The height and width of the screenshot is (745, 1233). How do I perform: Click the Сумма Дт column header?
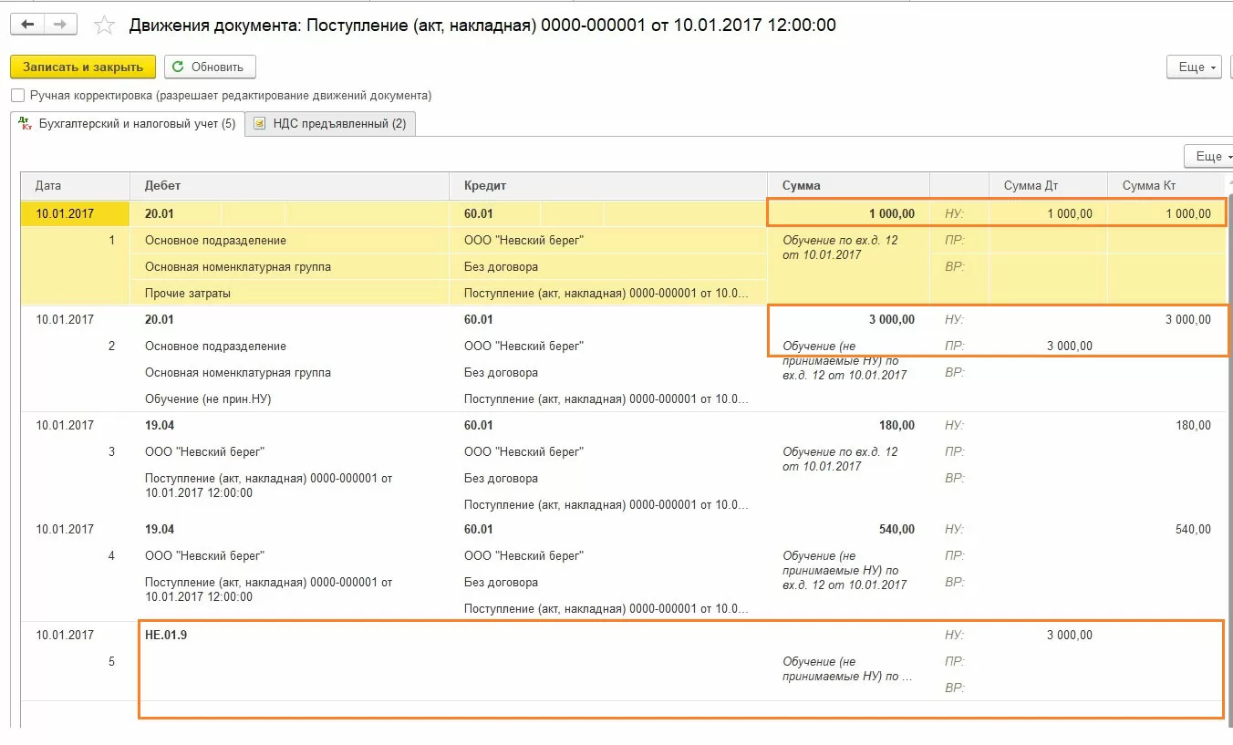[x=1048, y=185]
